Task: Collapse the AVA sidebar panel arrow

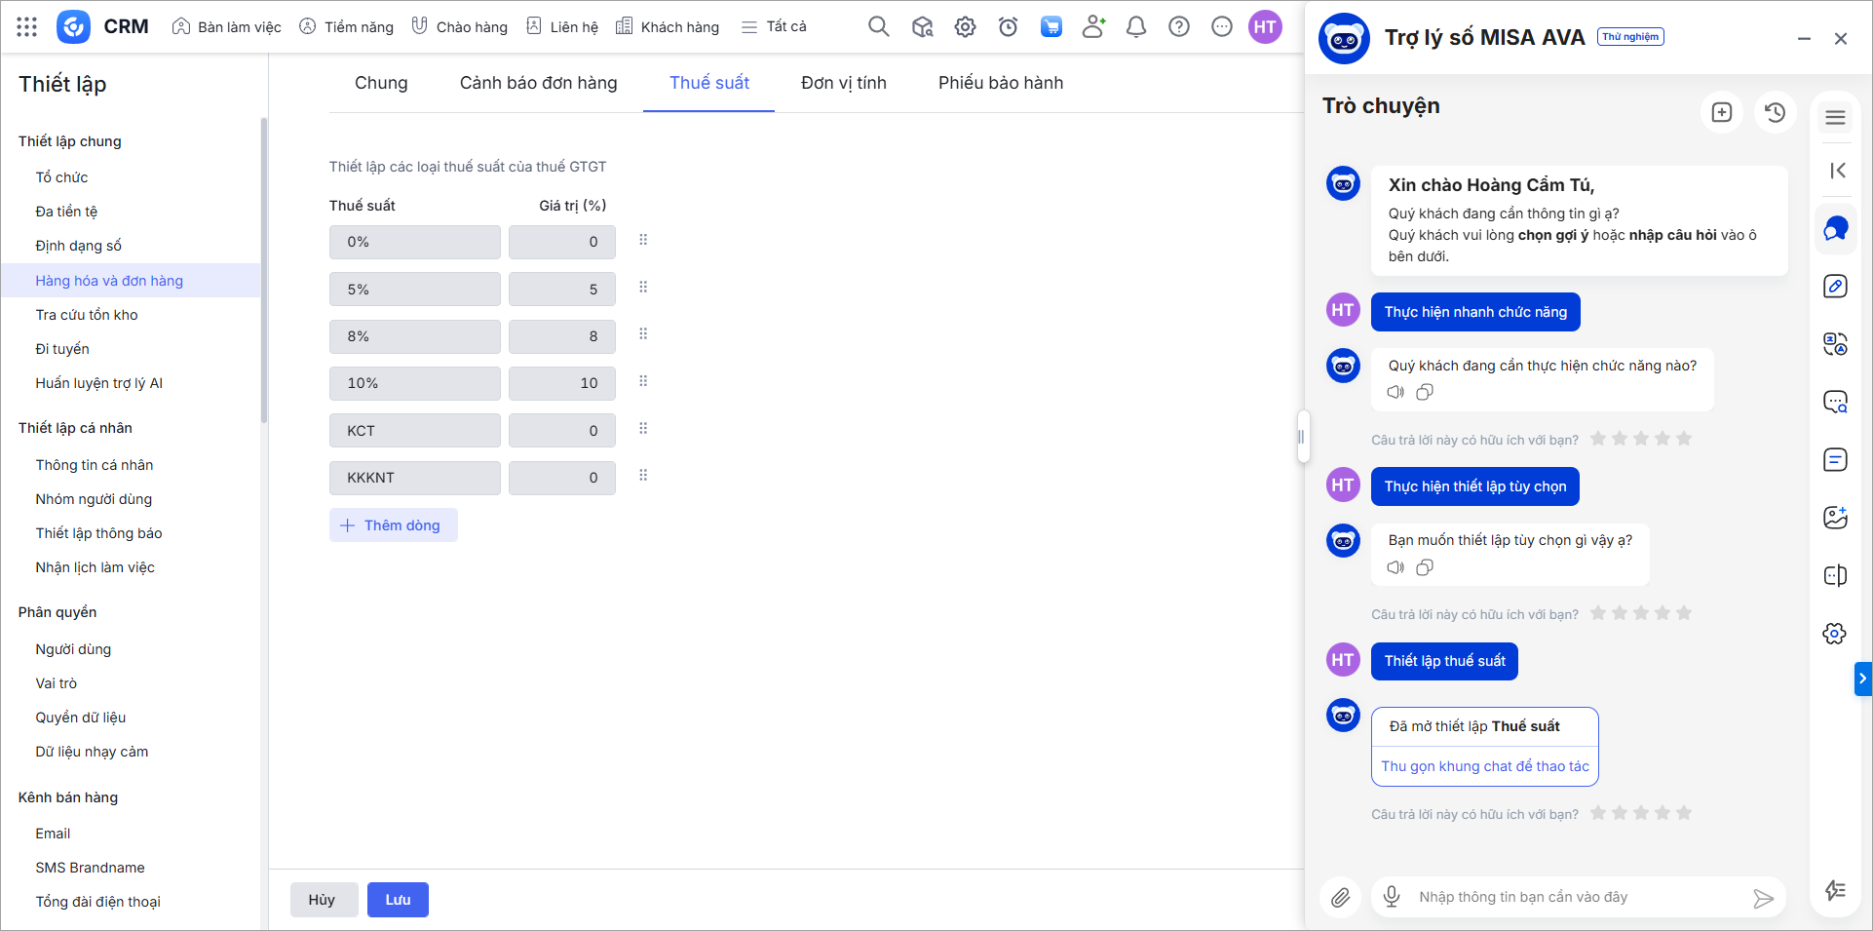Action: point(1837,171)
